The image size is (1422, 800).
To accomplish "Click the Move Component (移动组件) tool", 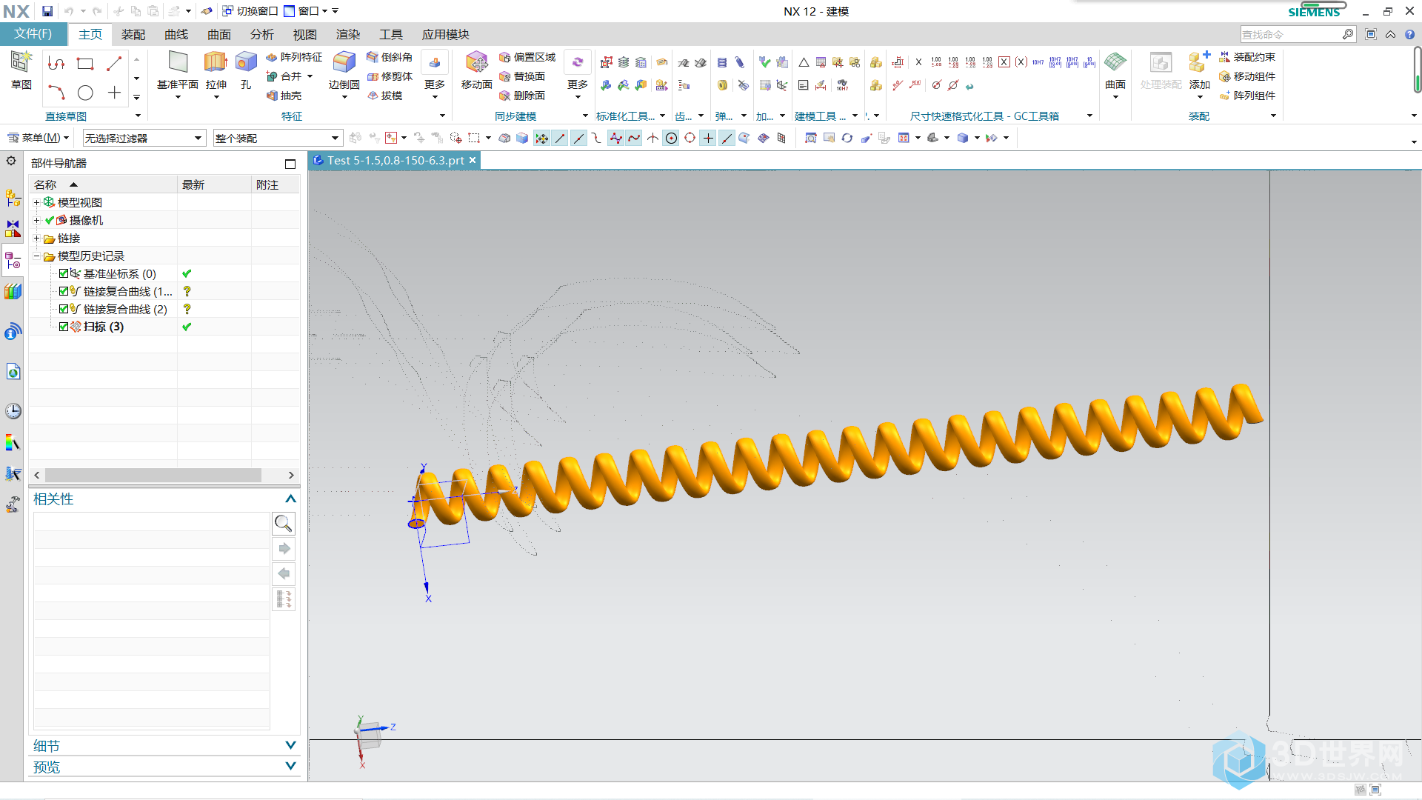I will [x=1247, y=76].
